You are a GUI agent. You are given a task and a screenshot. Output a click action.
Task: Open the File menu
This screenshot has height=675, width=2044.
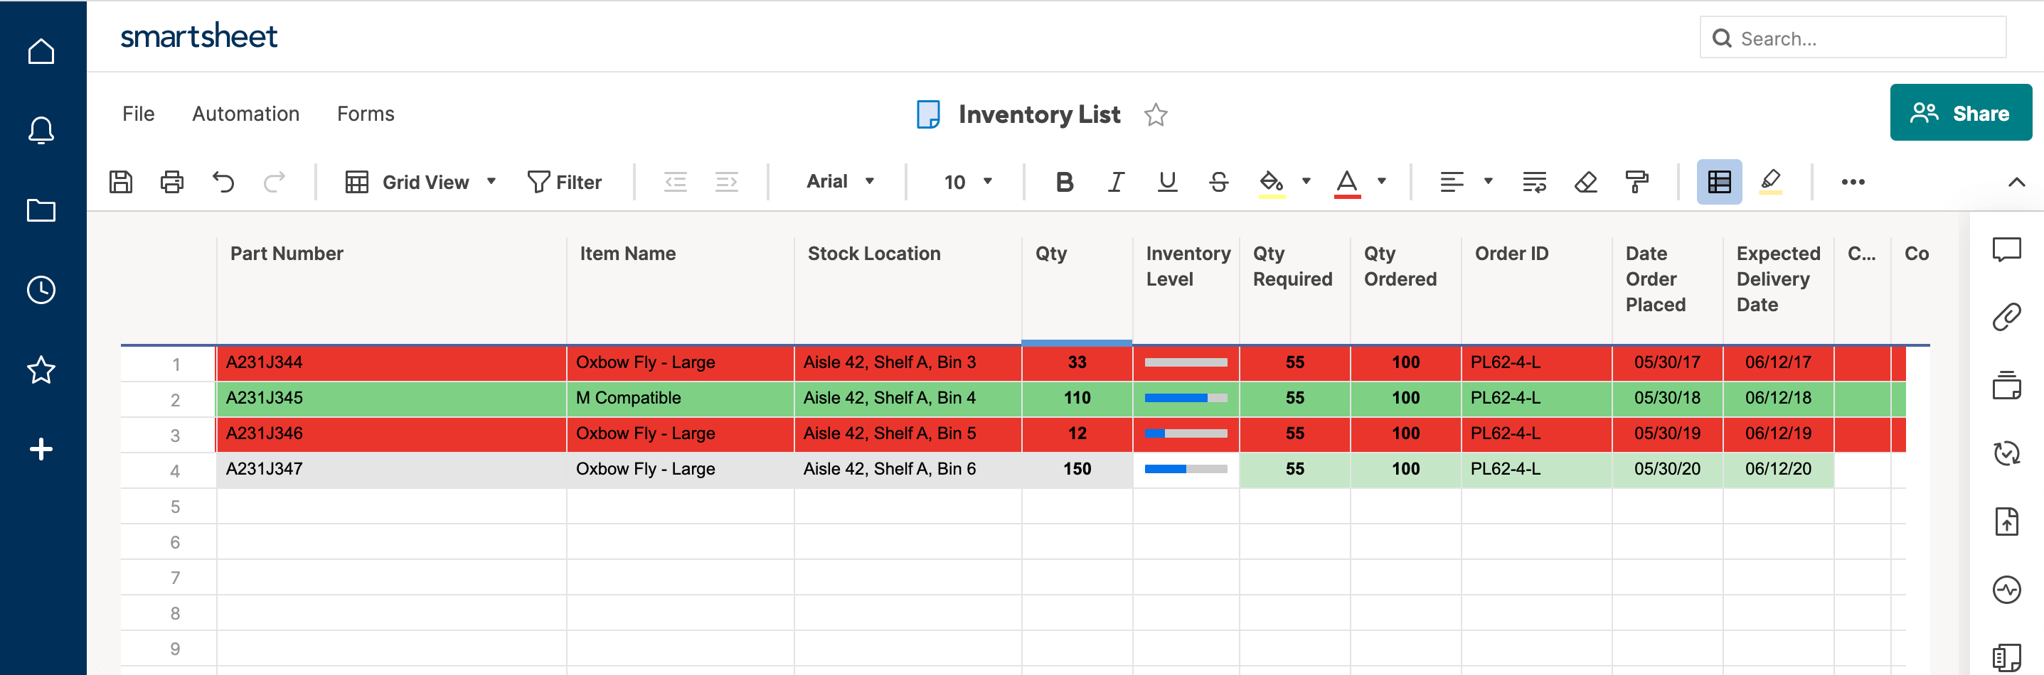click(x=138, y=114)
